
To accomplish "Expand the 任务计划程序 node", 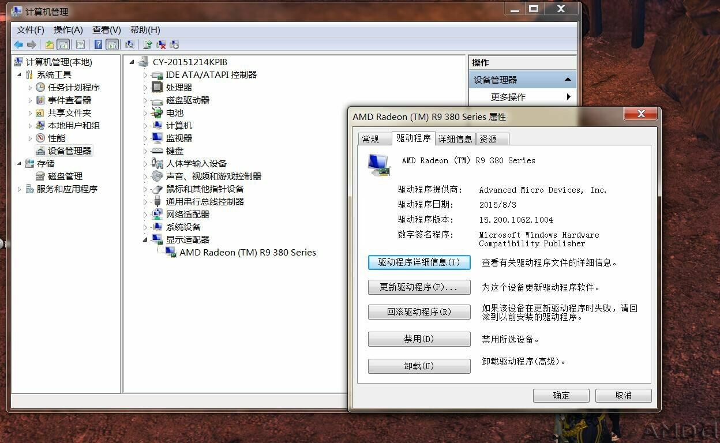I will click(x=30, y=88).
